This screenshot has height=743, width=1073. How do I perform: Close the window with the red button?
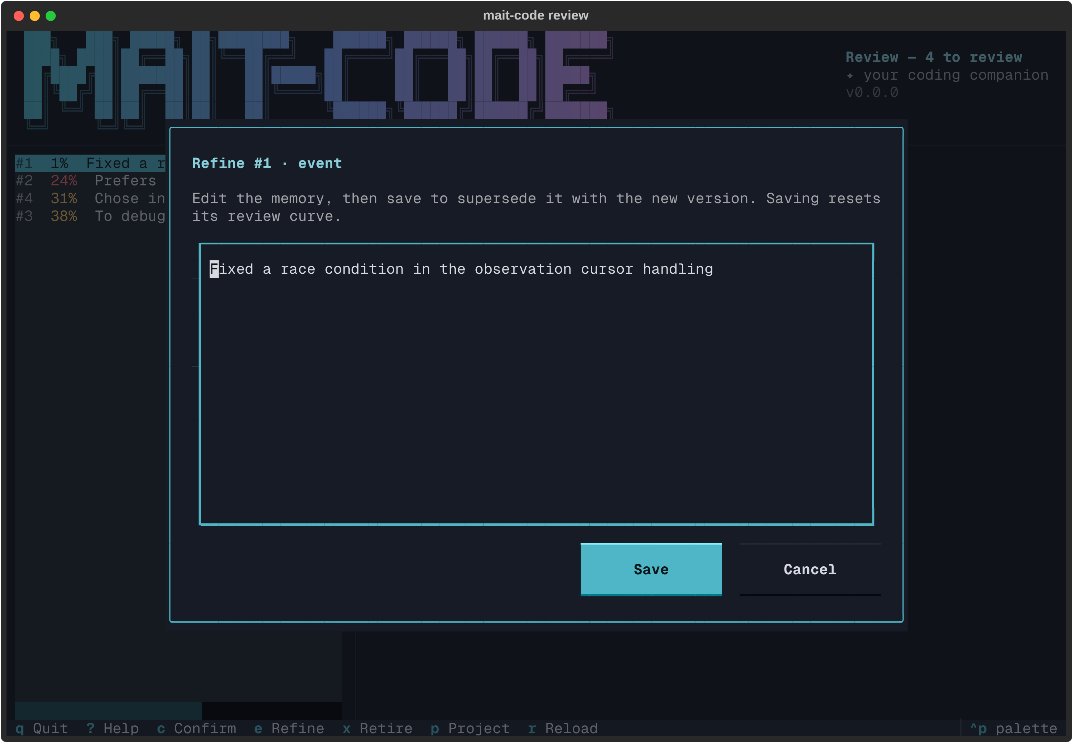click(x=19, y=16)
